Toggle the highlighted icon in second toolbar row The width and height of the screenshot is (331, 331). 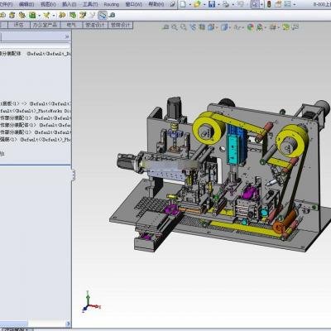103,15
